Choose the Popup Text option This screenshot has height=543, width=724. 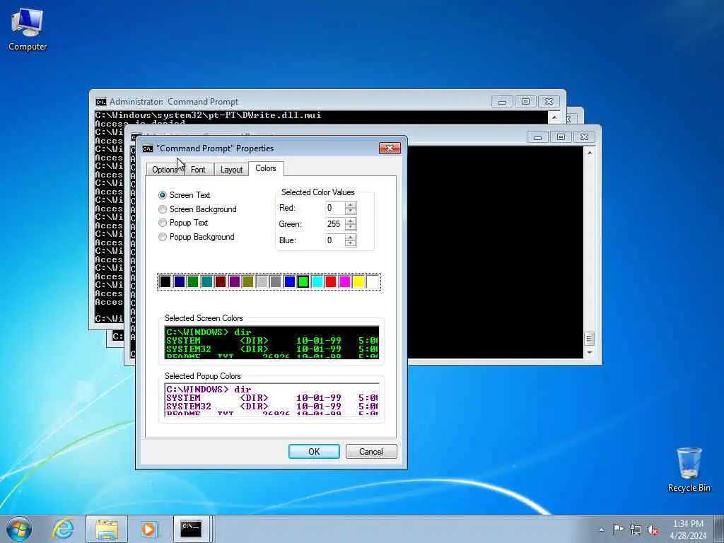pyautogui.click(x=163, y=223)
